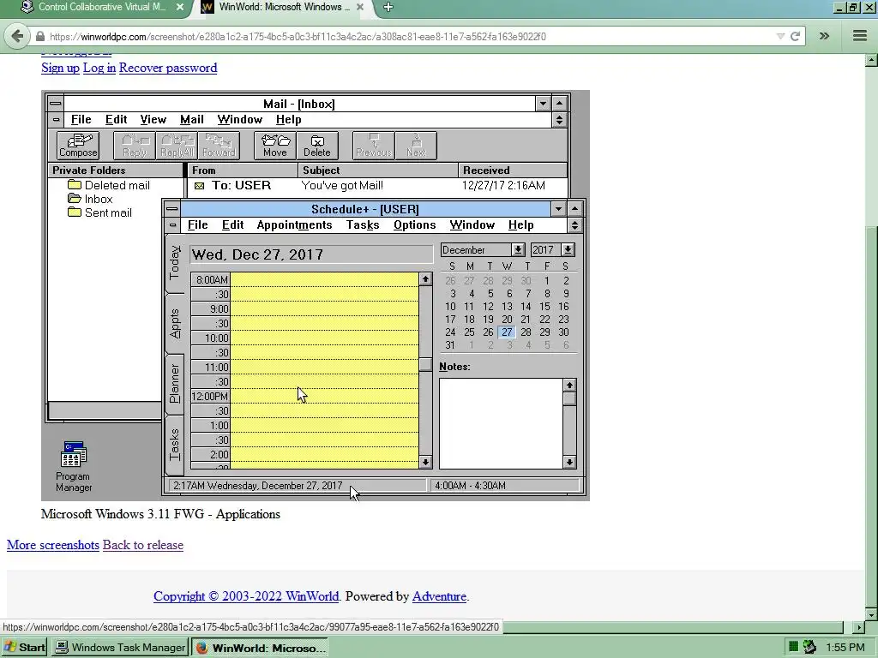Click the browser back arrow button
878x658 pixels.
[17, 36]
